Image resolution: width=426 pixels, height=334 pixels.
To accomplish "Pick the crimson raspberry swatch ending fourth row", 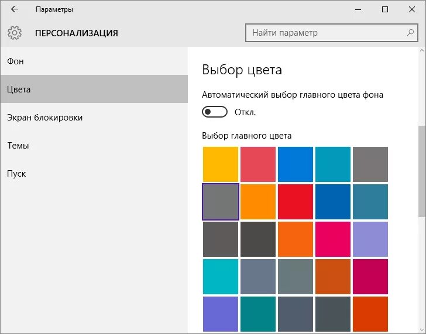I will click(370, 277).
